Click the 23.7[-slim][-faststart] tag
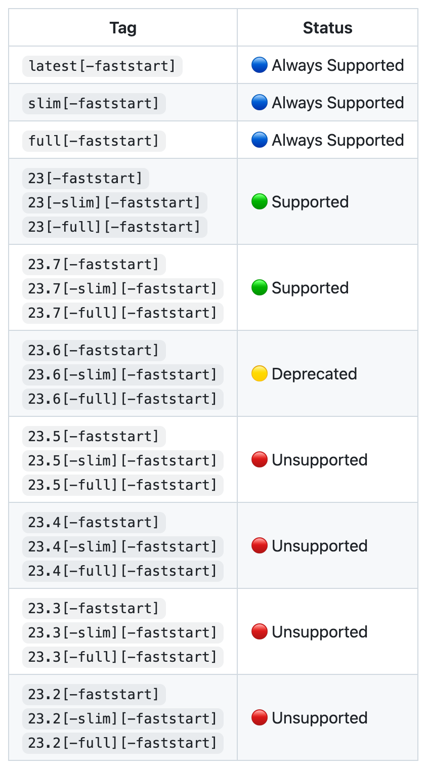 tap(123, 288)
